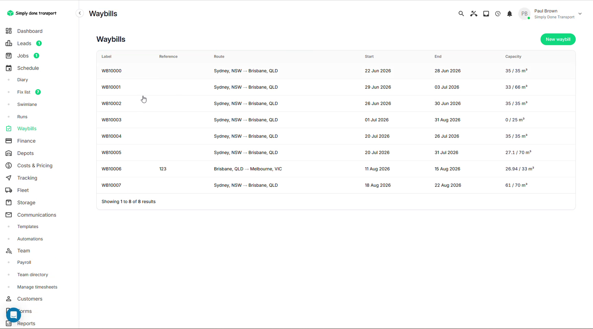Click the Brisbane to Melbourne route
Screen dimensions: 593x329
click(248, 169)
